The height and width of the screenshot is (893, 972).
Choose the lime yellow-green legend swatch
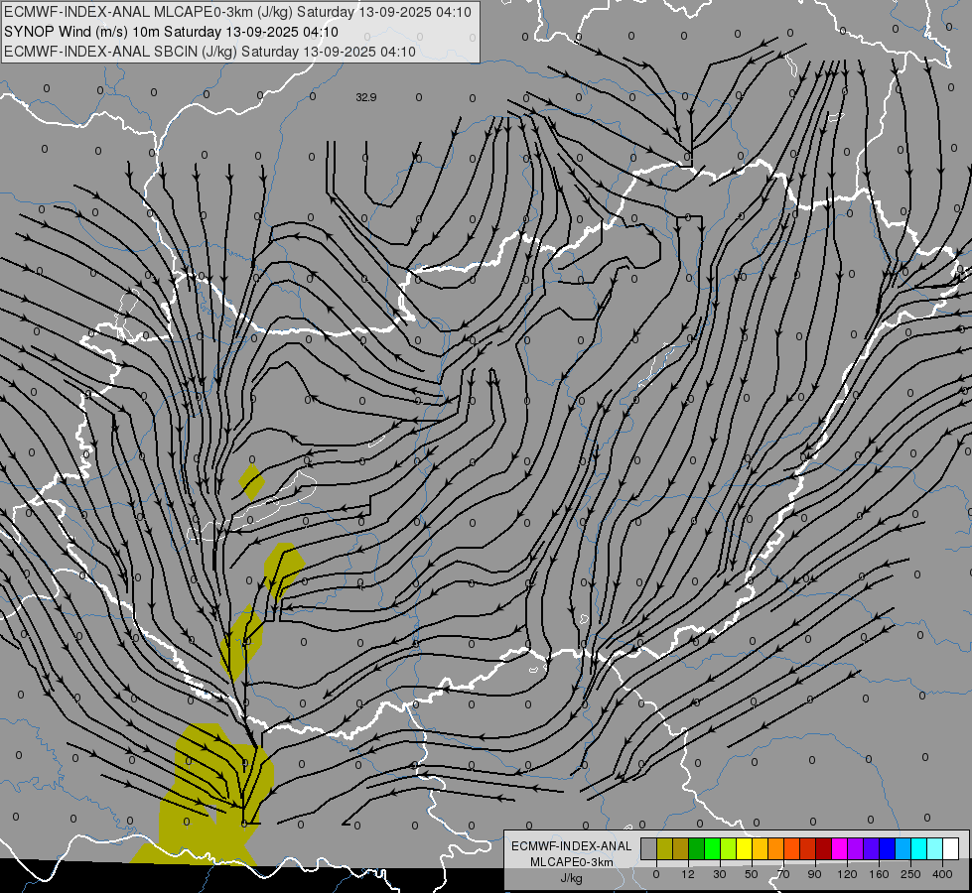(729, 849)
